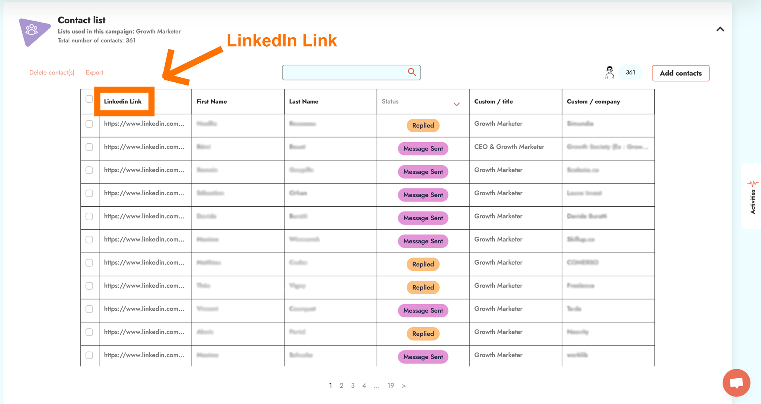Click the Export link
The width and height of the screenshot is (761, 404).
click(94, 72)
